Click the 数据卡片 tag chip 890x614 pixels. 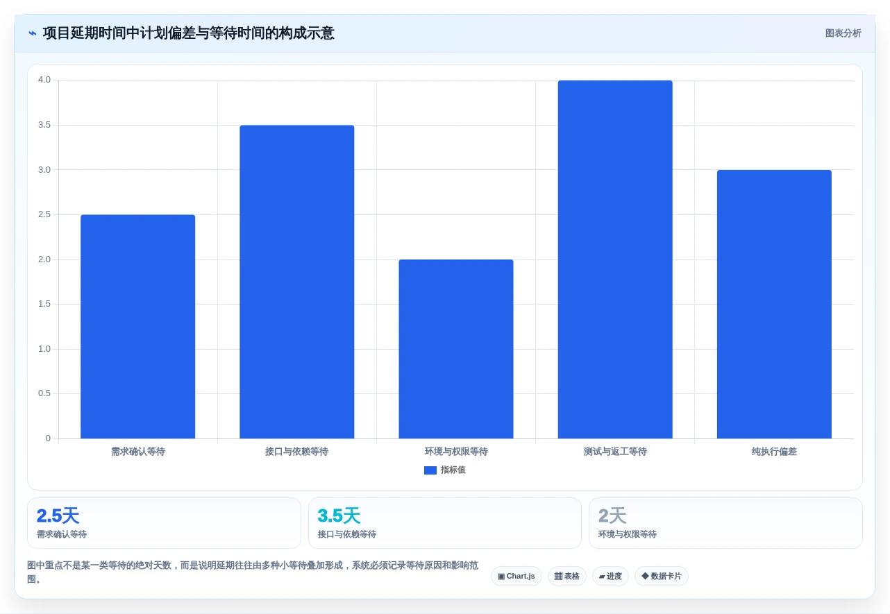(662, 577)
